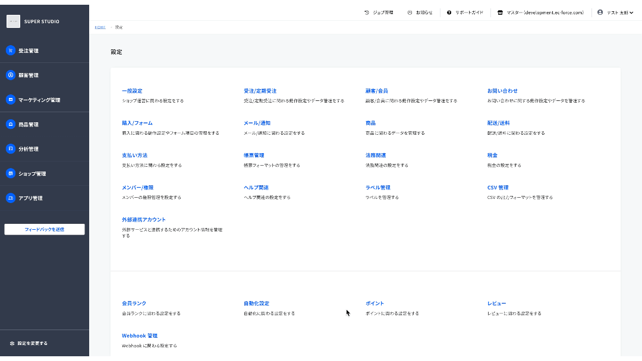
Task: Open ポイント settings
Action: tap(374, 303)
